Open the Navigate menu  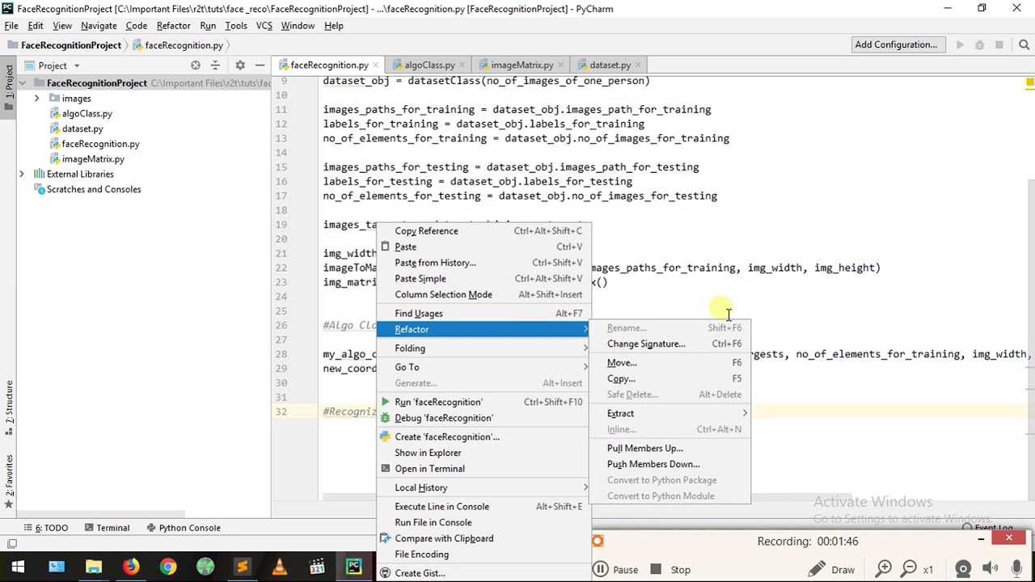(x=99, y=26)
